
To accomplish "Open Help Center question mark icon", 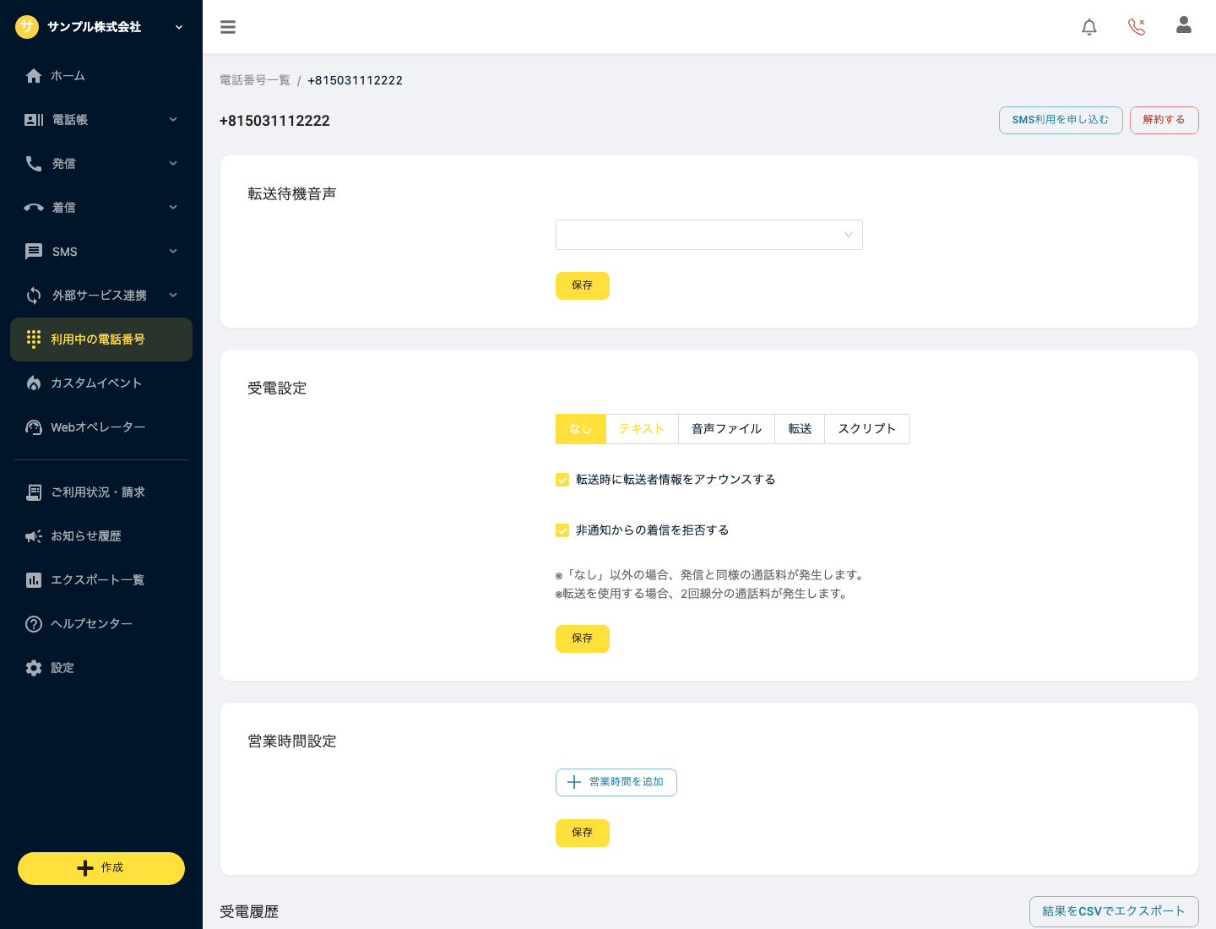I will (34, 624).
